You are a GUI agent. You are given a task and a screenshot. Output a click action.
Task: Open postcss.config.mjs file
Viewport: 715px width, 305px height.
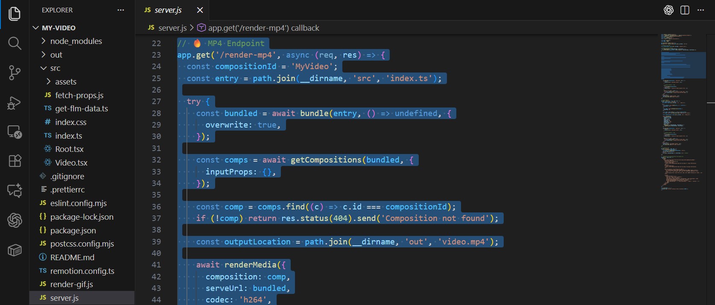point(82,244)
